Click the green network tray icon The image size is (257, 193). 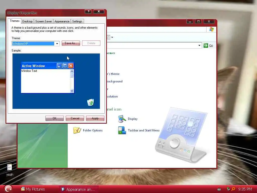pos(228,189)
